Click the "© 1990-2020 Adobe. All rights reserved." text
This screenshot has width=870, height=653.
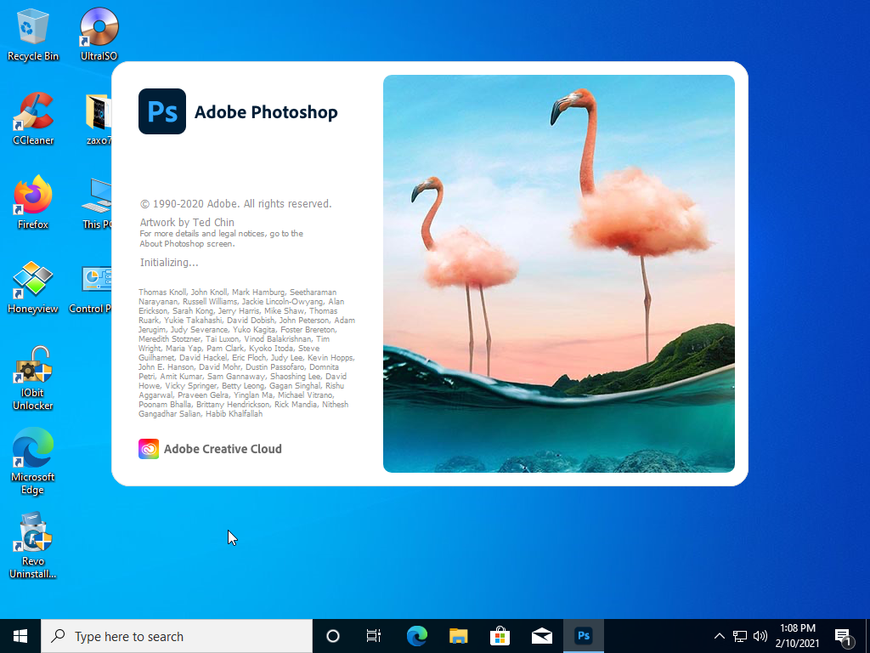click(x=236, y=204)
